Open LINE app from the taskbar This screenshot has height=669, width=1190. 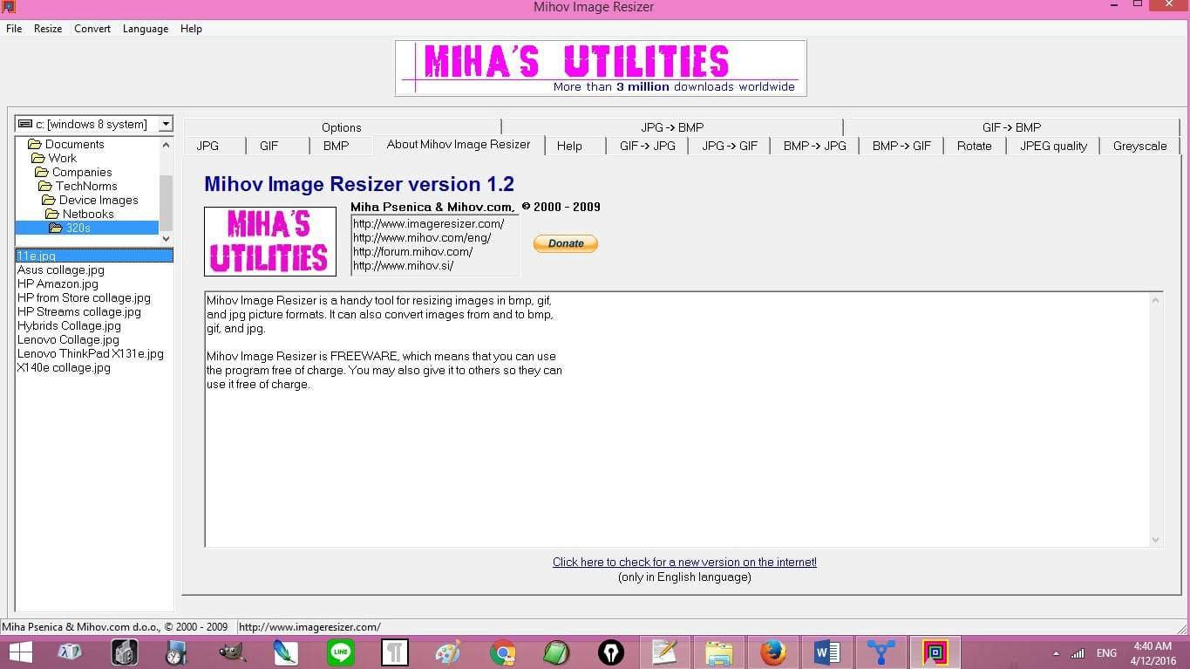340,652
